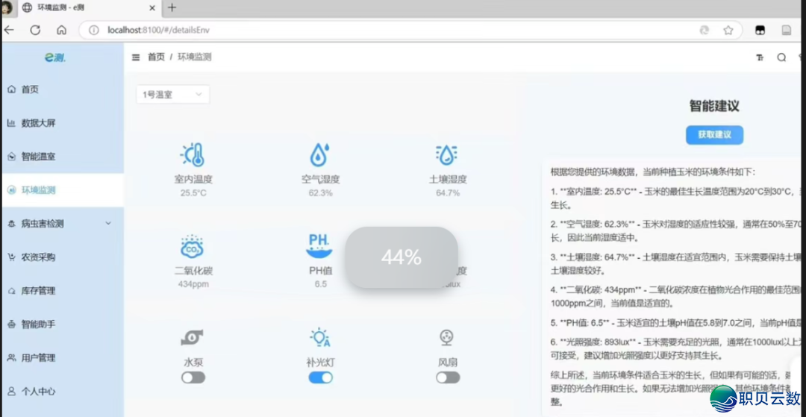Click the CO2 carbon dioxide icon
The image size is (806, 417).
point(193,246)
